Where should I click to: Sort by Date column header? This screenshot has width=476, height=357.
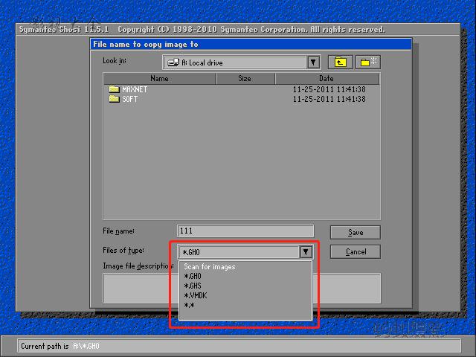[327, 79]
